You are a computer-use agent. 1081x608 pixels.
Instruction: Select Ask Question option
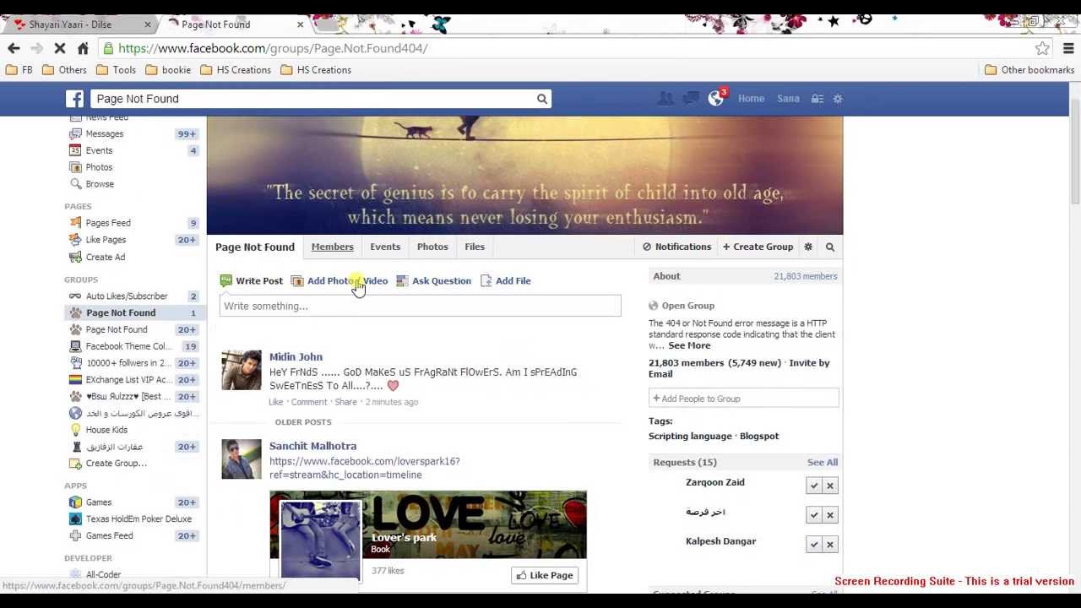[433, 280]
